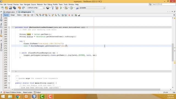Open Debug Project dropdown arrow

point(68,8)
